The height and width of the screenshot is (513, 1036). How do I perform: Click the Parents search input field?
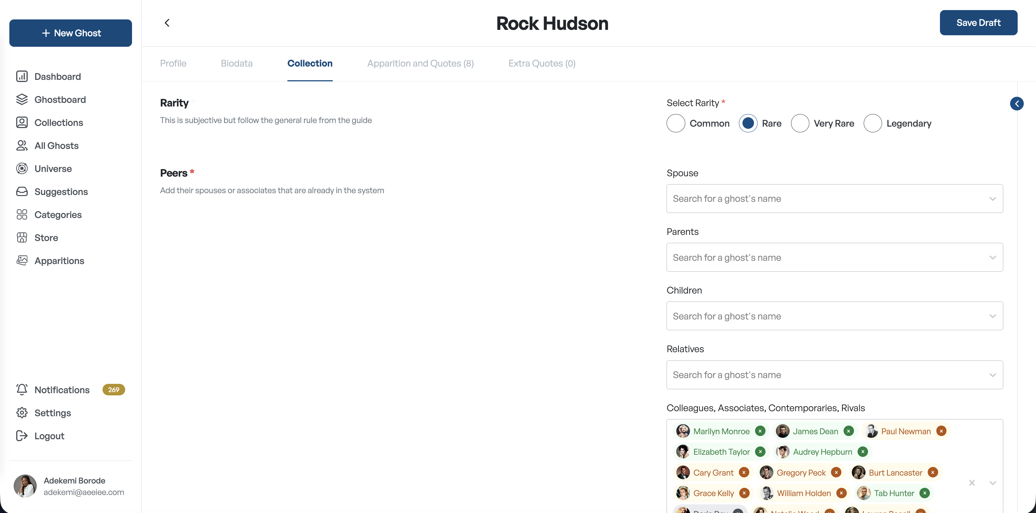tap(834, 258)
